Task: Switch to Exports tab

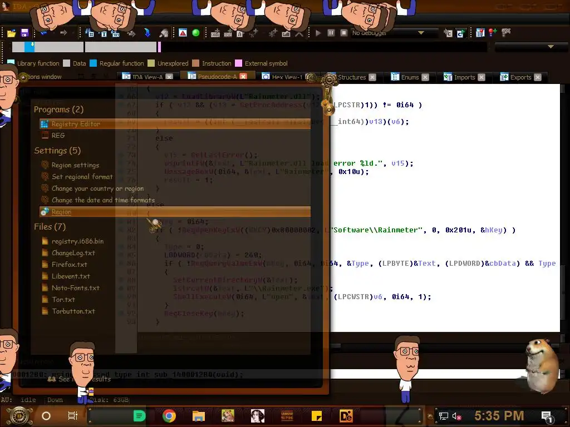Action: [x=520, y=77]
